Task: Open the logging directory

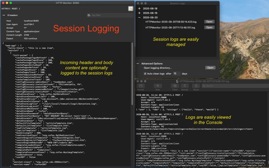Action: coord(210,68)
